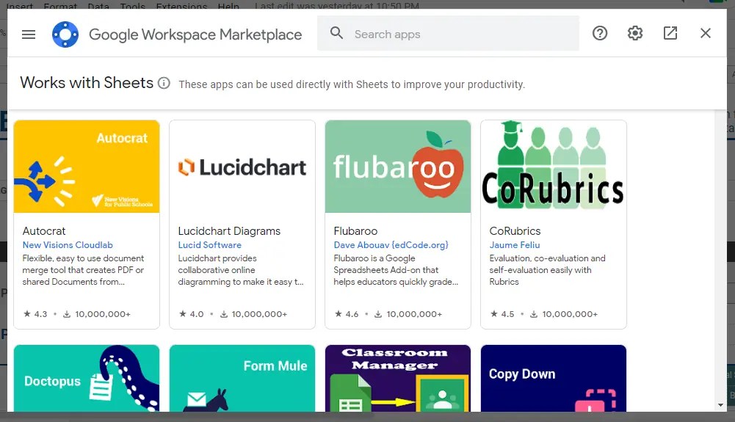This screenshot has width=735, height=422.
Task: Click info icon beside Works with Sheets
Action: click(164, 83)
